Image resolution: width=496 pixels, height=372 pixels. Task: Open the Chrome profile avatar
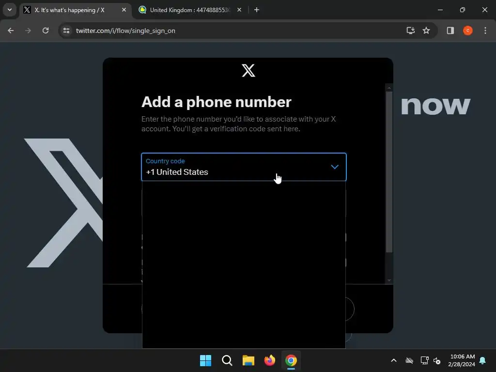468,31
